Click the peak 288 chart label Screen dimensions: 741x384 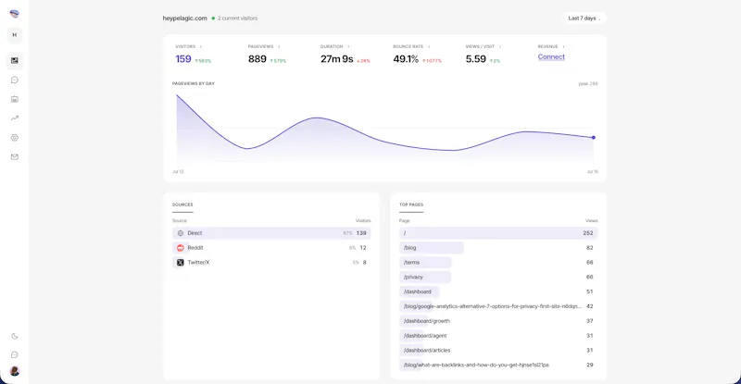[588, 83]
